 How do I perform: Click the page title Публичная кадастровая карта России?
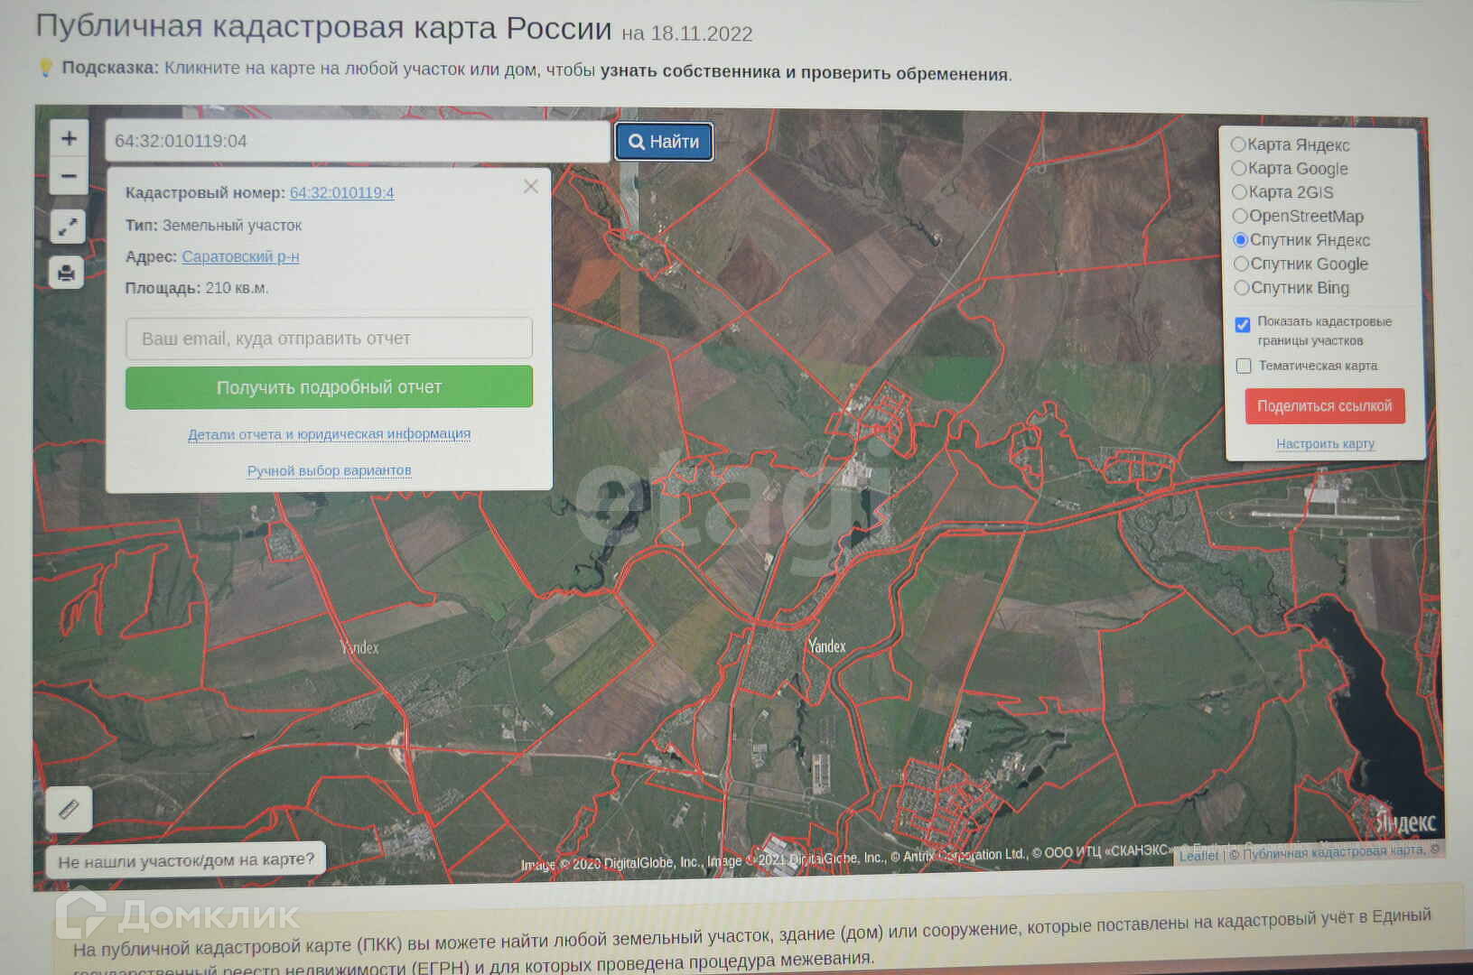[x=323, y=28]
